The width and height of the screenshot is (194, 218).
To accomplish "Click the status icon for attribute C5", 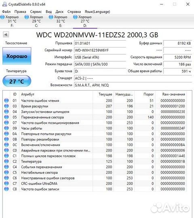I will pos(6,173).
